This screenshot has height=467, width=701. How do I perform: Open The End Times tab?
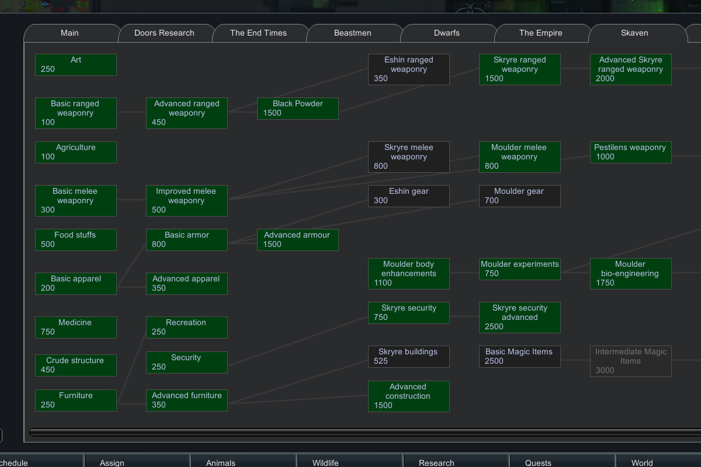click(259, 33)
